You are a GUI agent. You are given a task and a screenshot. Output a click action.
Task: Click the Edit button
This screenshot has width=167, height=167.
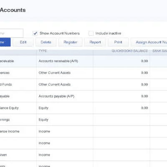23,42
